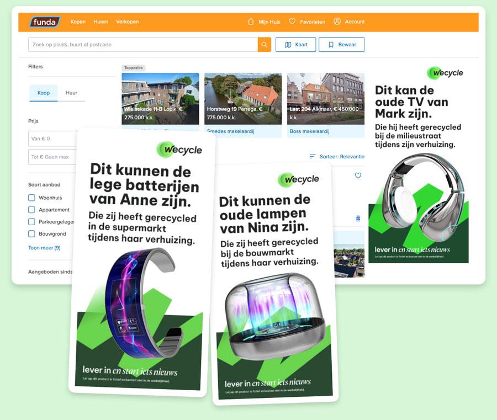Click the 'oude TV van Mark' wecycle ad

coord(419,163)
